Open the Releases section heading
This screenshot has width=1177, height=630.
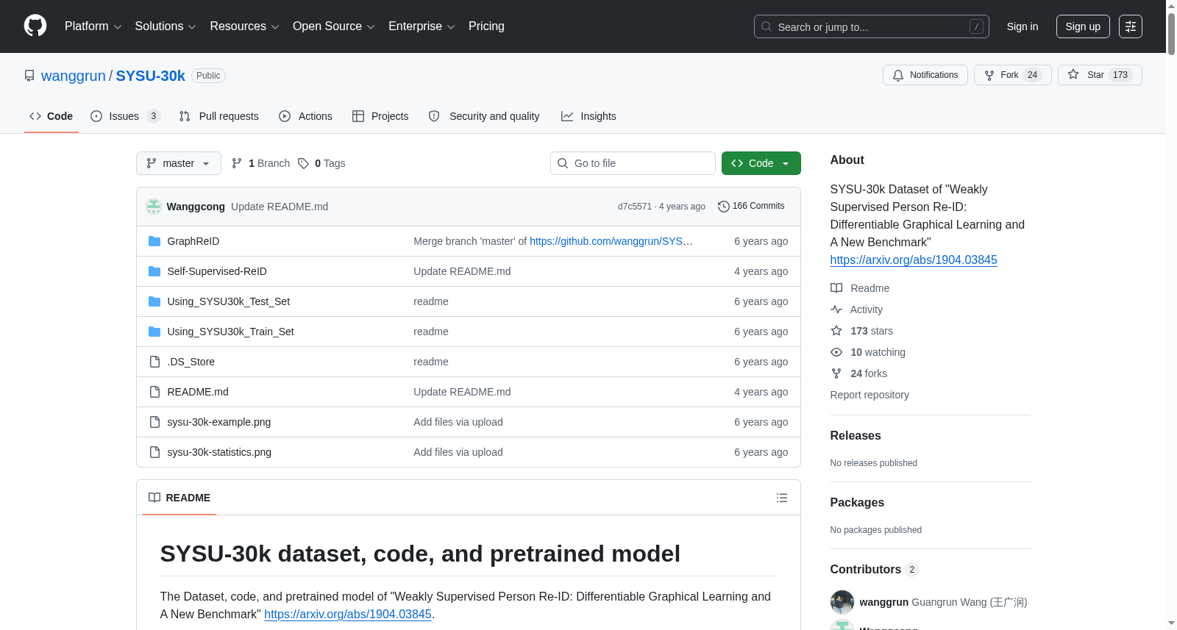tap(856, 435)
